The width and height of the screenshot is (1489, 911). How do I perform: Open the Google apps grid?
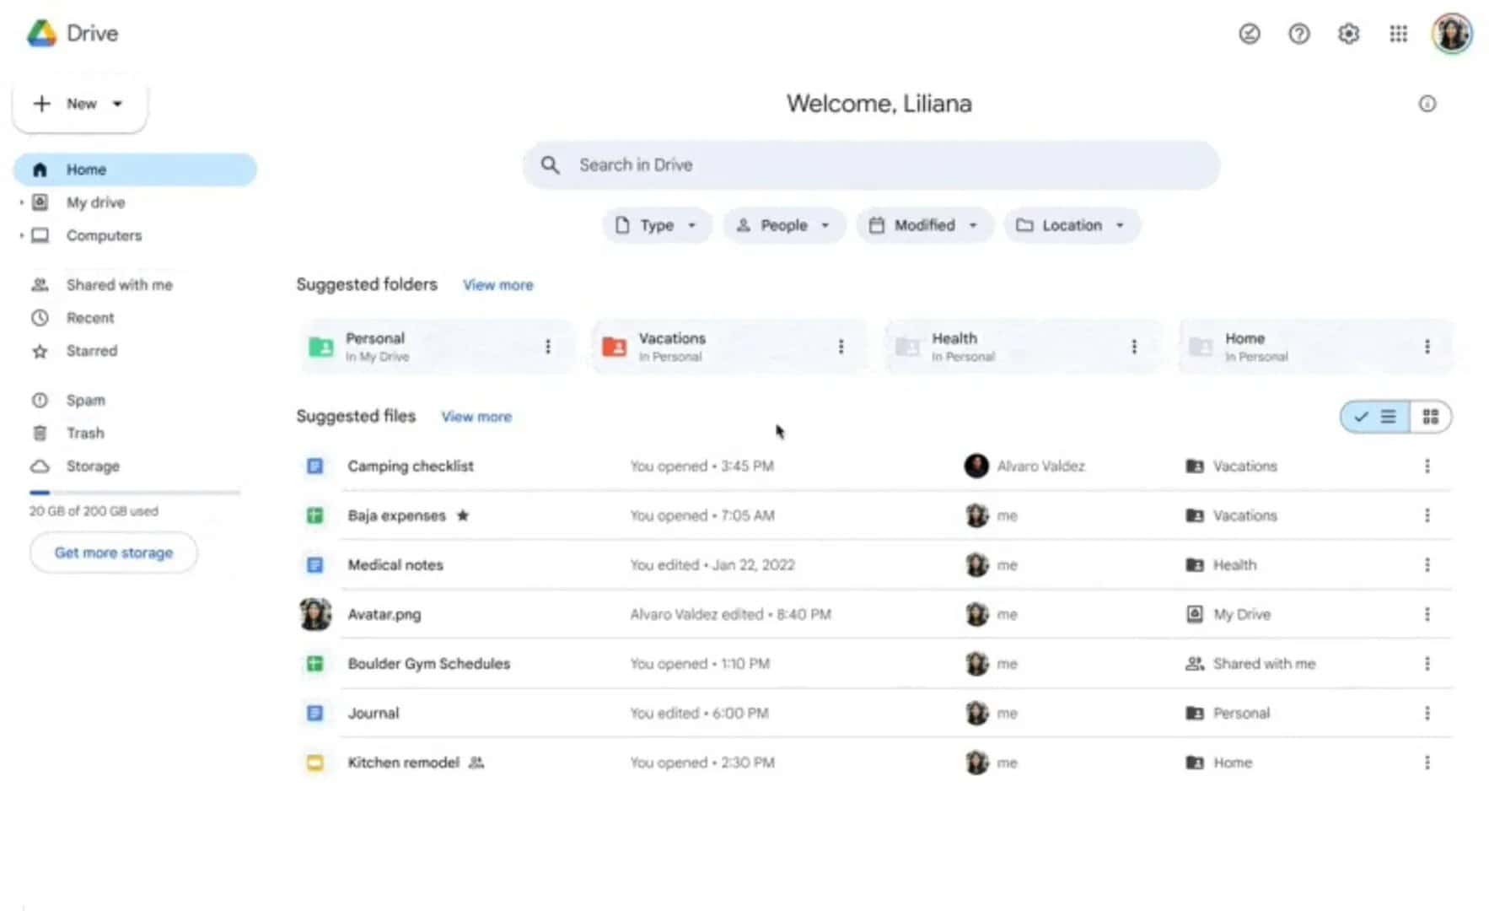1398,34
